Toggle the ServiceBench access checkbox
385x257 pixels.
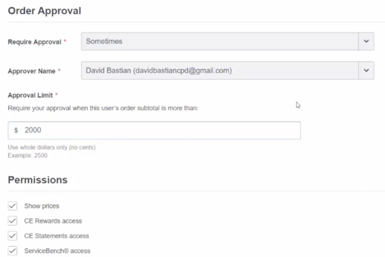13,251
